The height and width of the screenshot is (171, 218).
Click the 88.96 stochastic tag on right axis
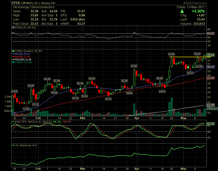[x=211, y=124]
